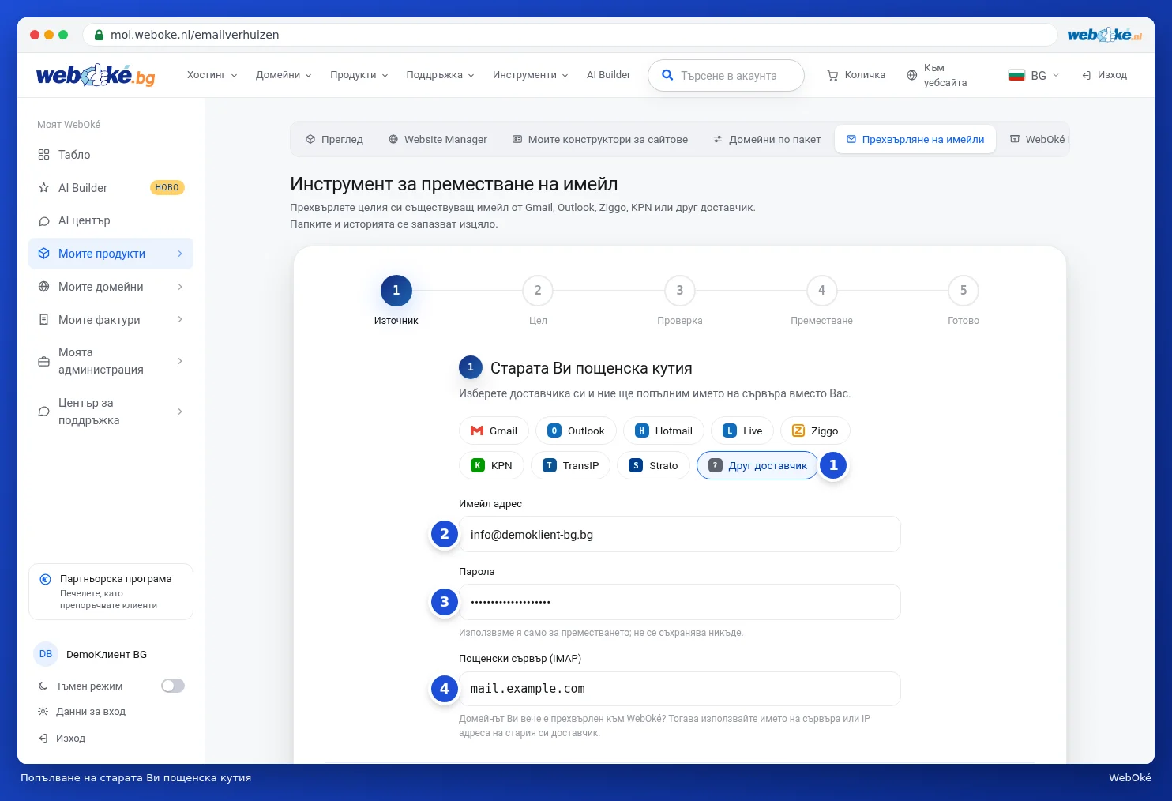This screenshot has height=801, width=1172.
Task: Open the BG language selector
Action: (1034, 75)
